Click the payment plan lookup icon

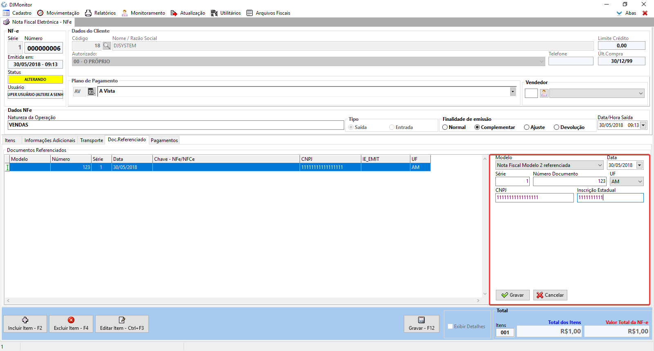click(92, 91)
